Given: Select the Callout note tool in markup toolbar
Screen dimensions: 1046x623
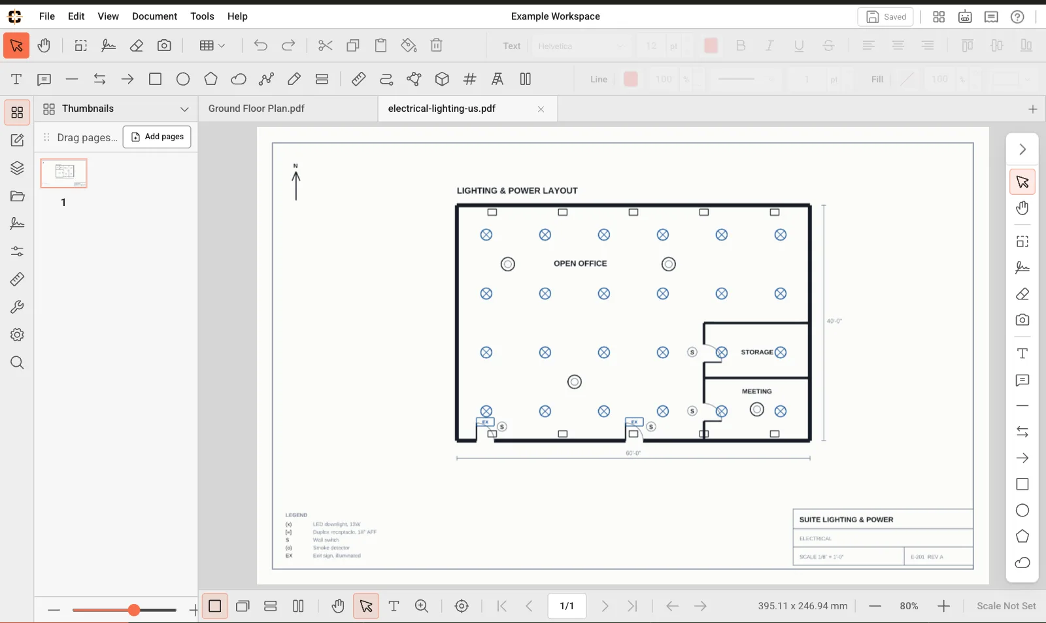Looking at the screenshot, I should pyautogui.click(x=44, y=79).
